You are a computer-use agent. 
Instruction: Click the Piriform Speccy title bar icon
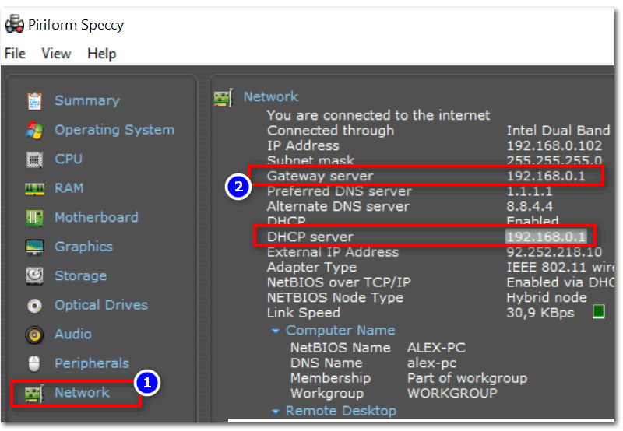[x=15, y=24]
